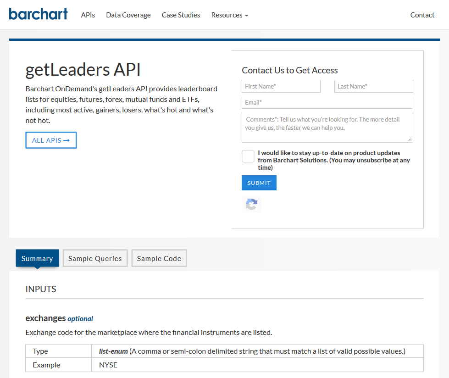Screen dimensions: 449x378
Task: Click the barchart logo
Action: (39, 14)
